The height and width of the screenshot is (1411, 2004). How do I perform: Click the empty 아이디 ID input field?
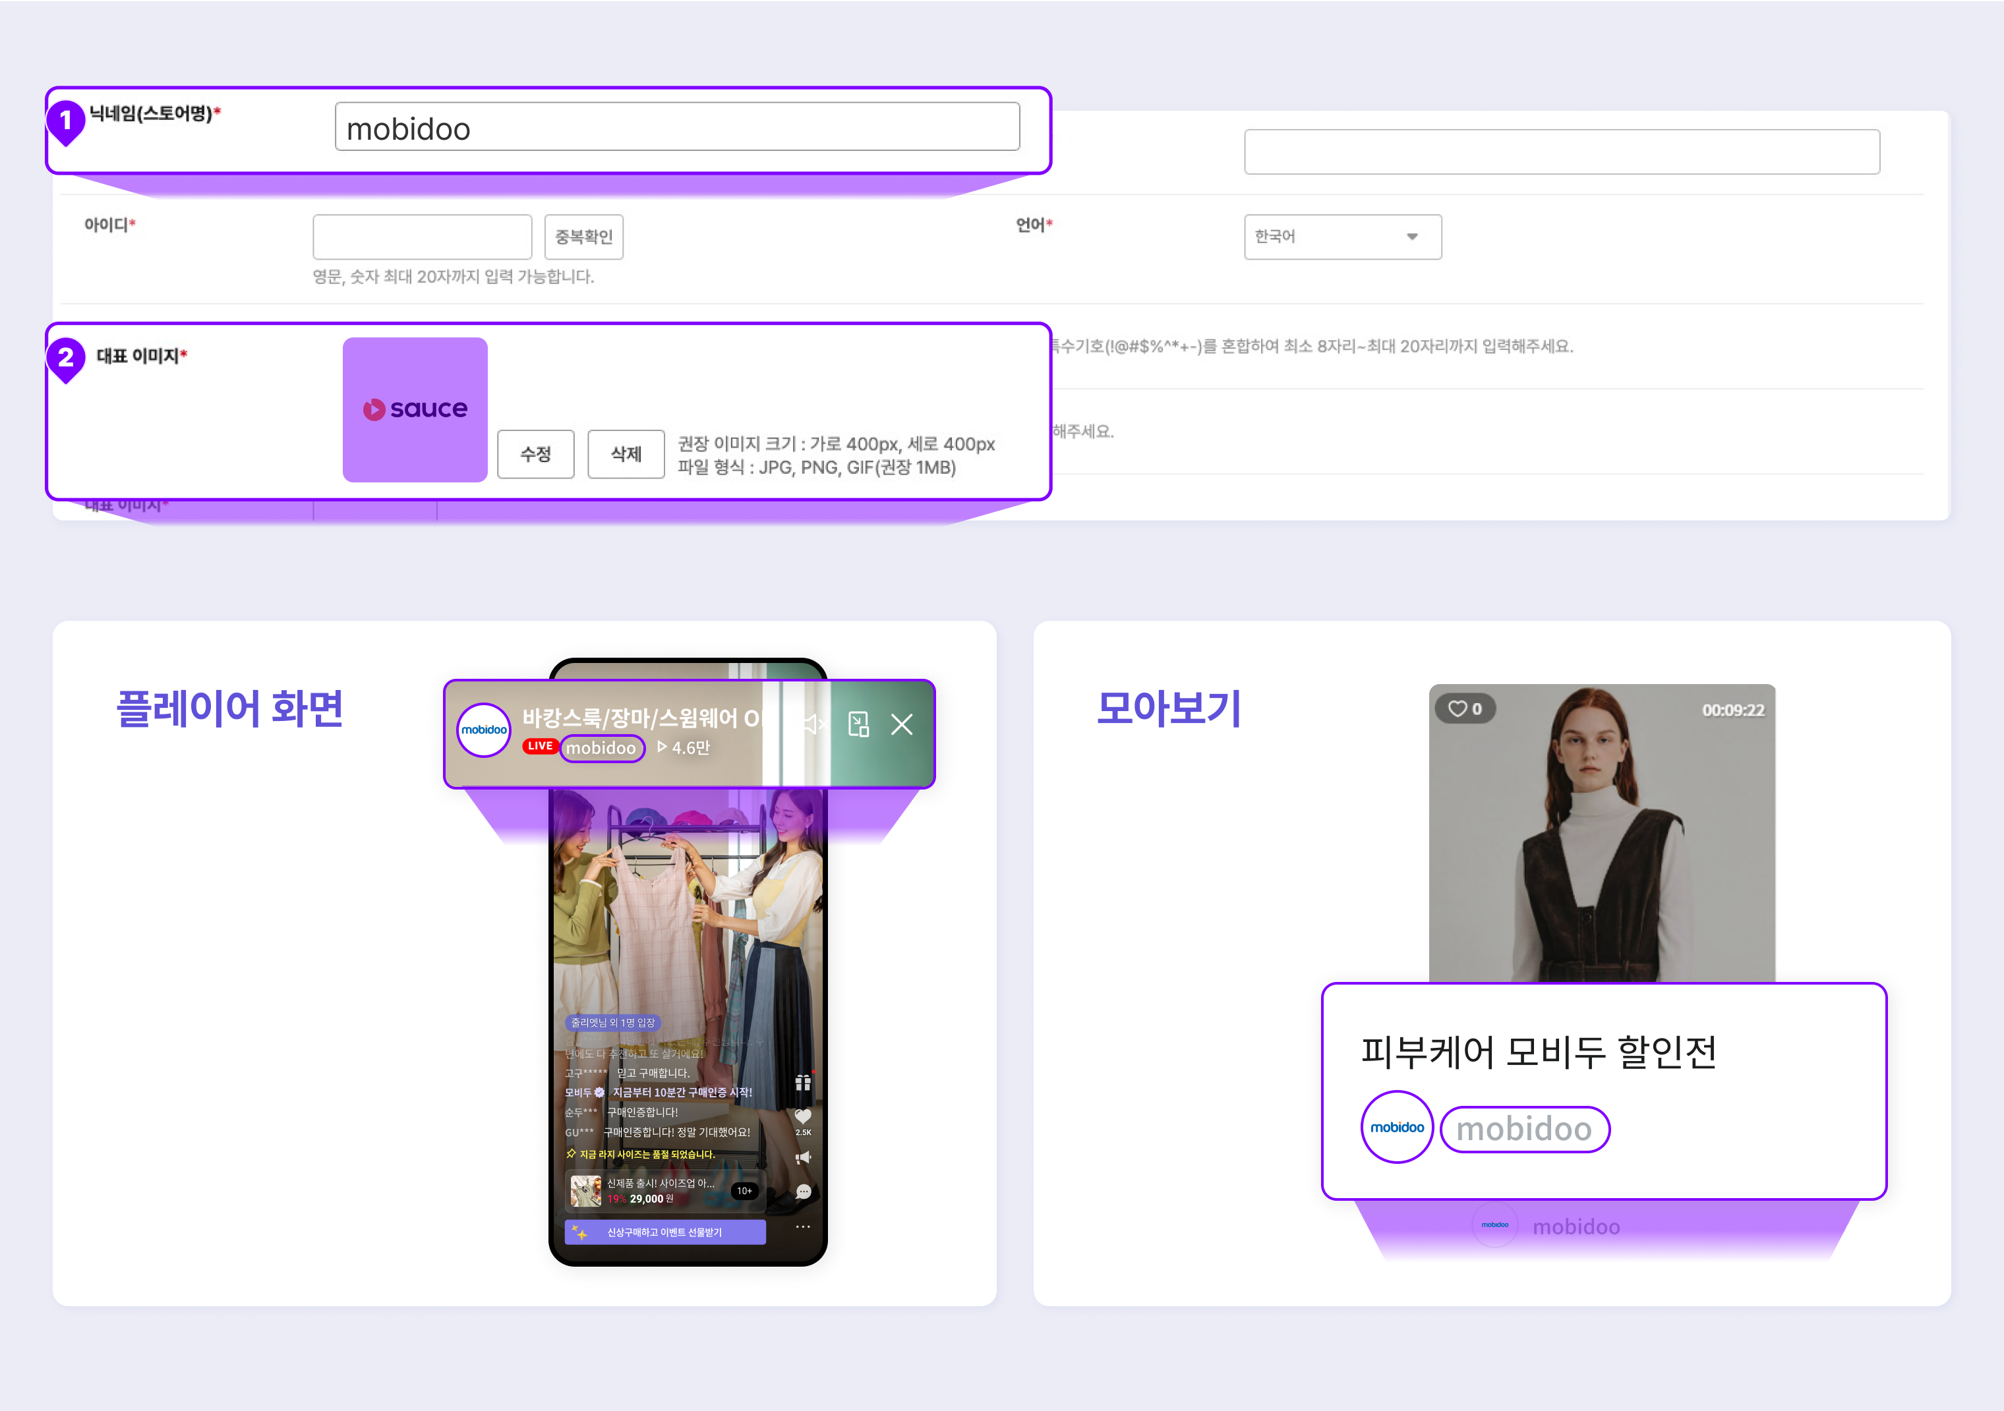coord(422,237)
